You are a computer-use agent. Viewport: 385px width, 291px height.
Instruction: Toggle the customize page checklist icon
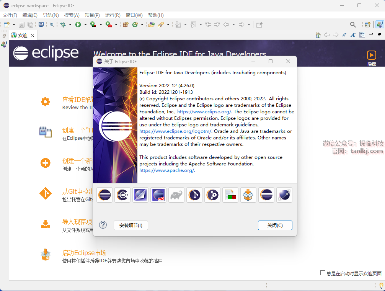(362, 35)
